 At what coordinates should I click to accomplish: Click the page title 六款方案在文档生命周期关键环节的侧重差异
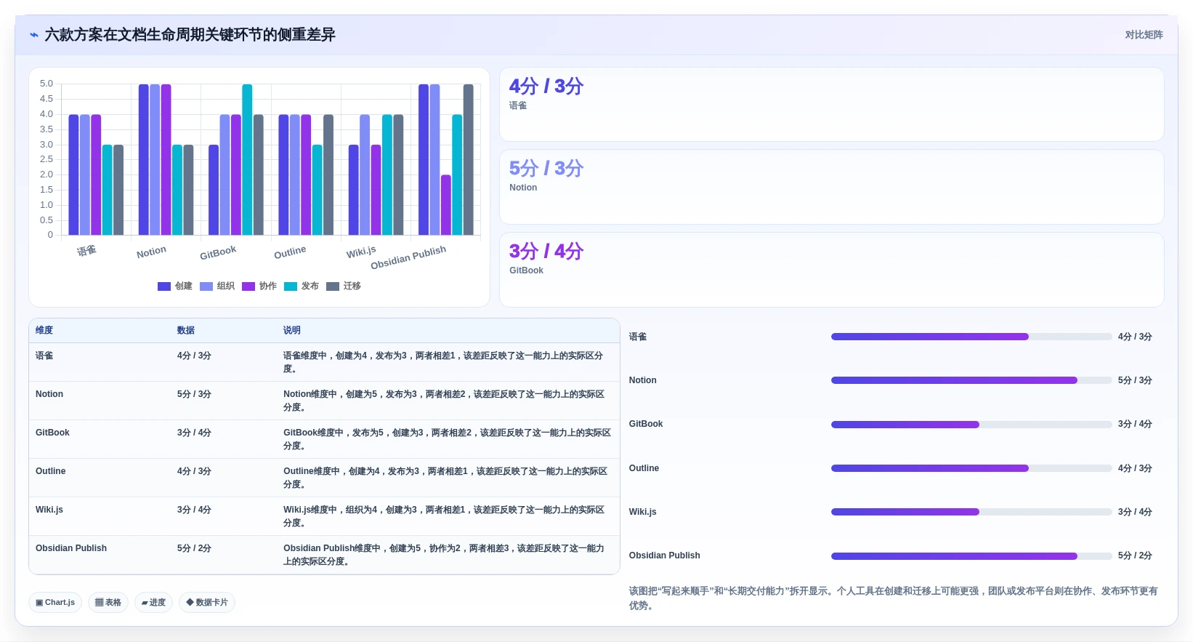click(x=190, y=35)
